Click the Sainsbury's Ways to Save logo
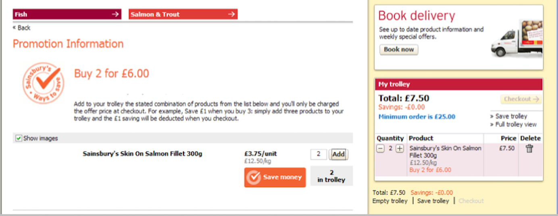Screen dimensions: 558x216 tap(43, 83)
